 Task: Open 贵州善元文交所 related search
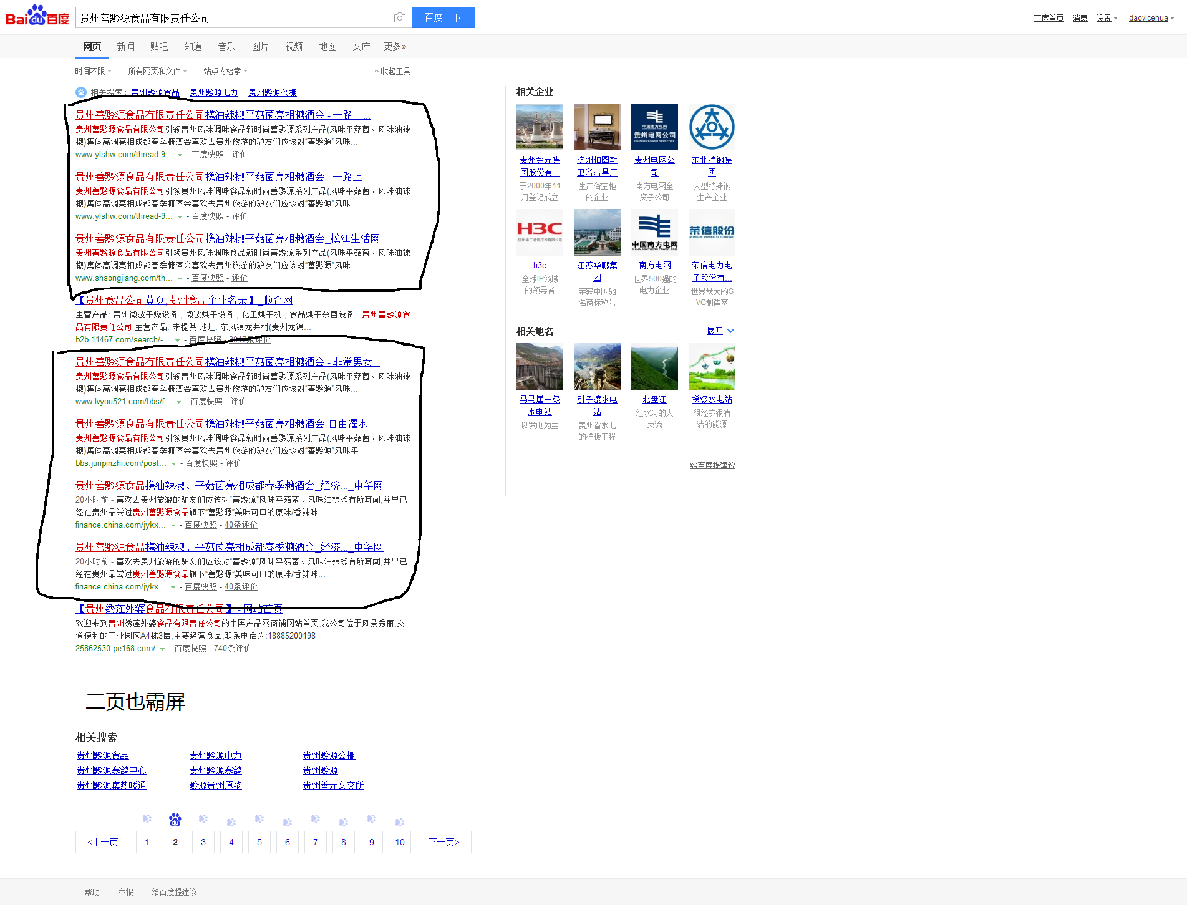point(334,785)
